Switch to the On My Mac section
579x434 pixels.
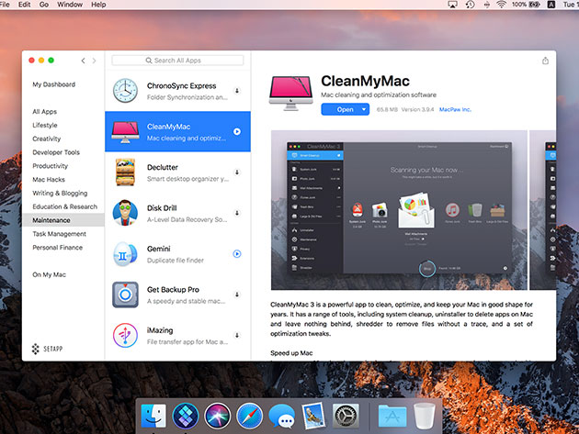pyautogui.click(x=50, y=274)
